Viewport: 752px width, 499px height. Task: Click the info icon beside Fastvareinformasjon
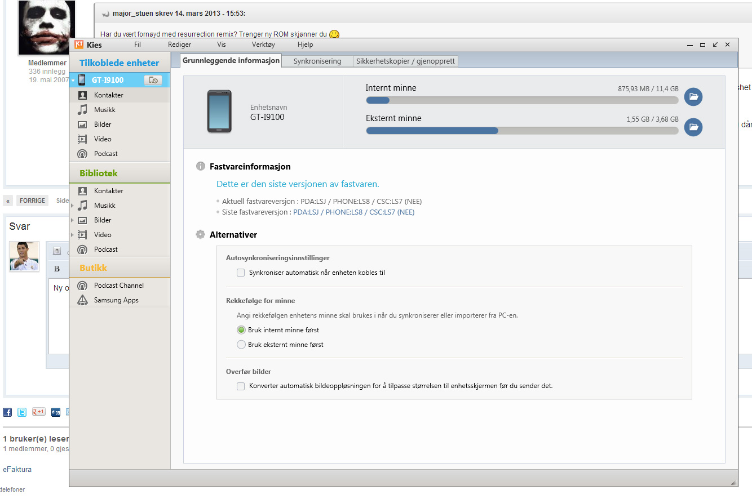[x=200, y=167]
